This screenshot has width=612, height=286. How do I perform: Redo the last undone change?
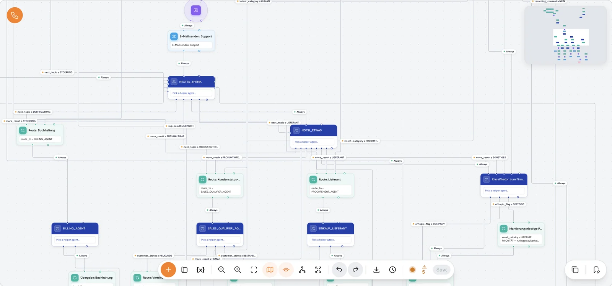(x=355, y=270)
